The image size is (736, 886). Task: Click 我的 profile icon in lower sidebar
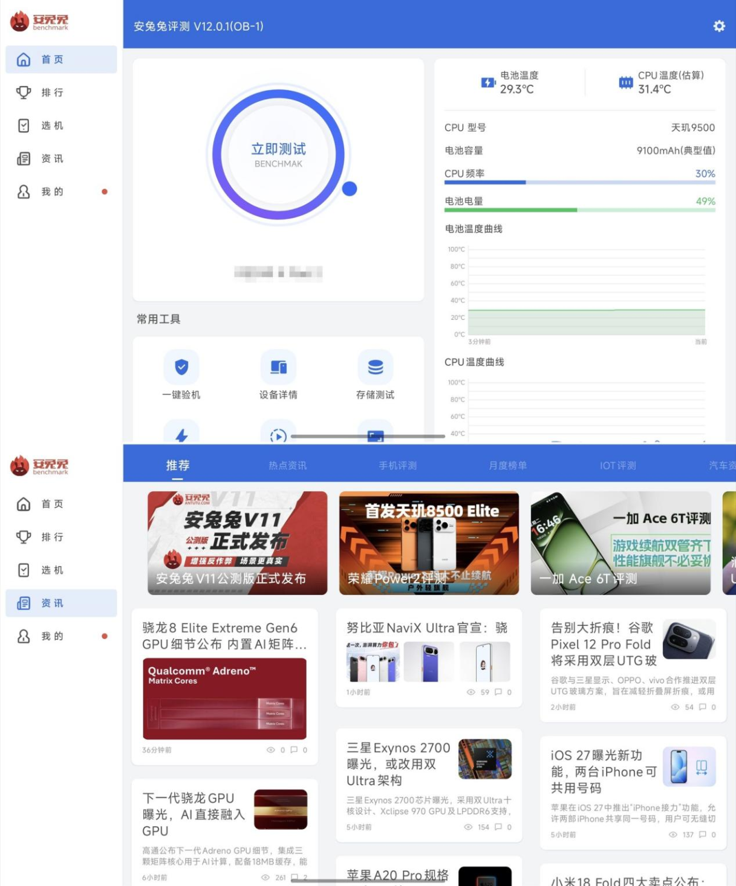click(24, 636)
